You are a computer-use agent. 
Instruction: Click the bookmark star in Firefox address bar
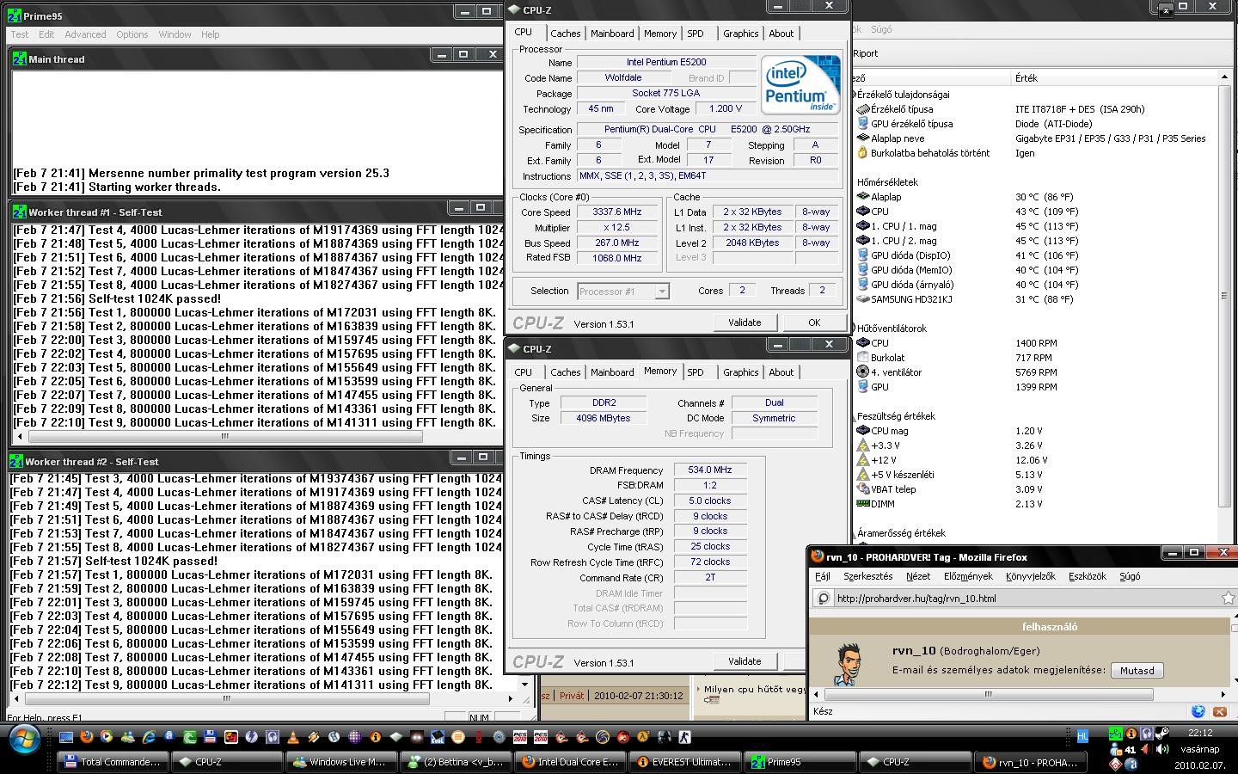point(1228,598)
